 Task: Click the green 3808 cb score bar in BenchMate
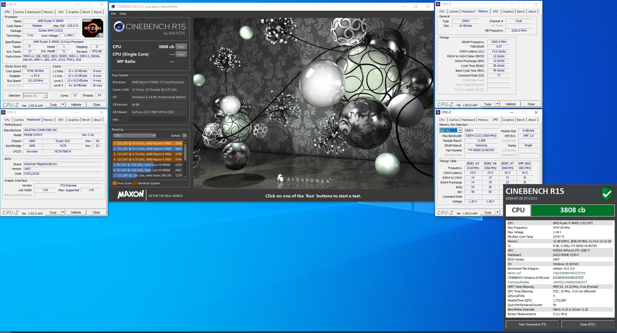click(x=573, y=210)
